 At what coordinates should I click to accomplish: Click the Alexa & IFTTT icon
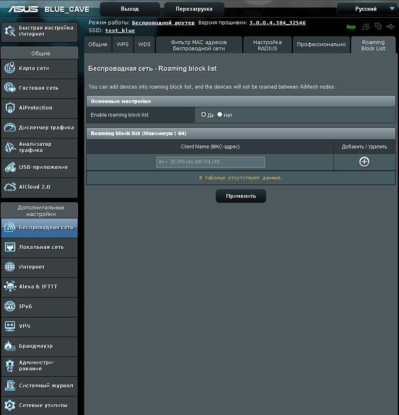(x=10, y=286)
